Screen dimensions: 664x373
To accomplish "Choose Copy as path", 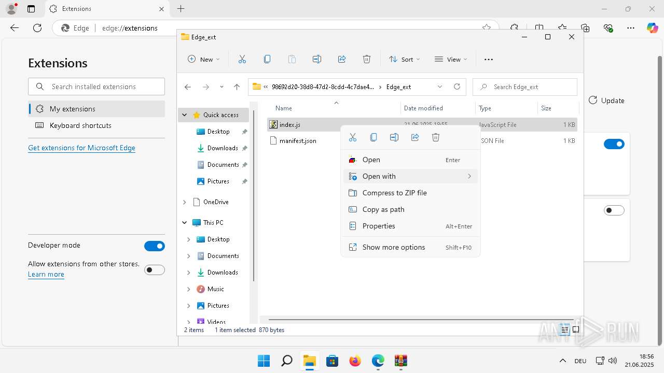I will point(410,209).
